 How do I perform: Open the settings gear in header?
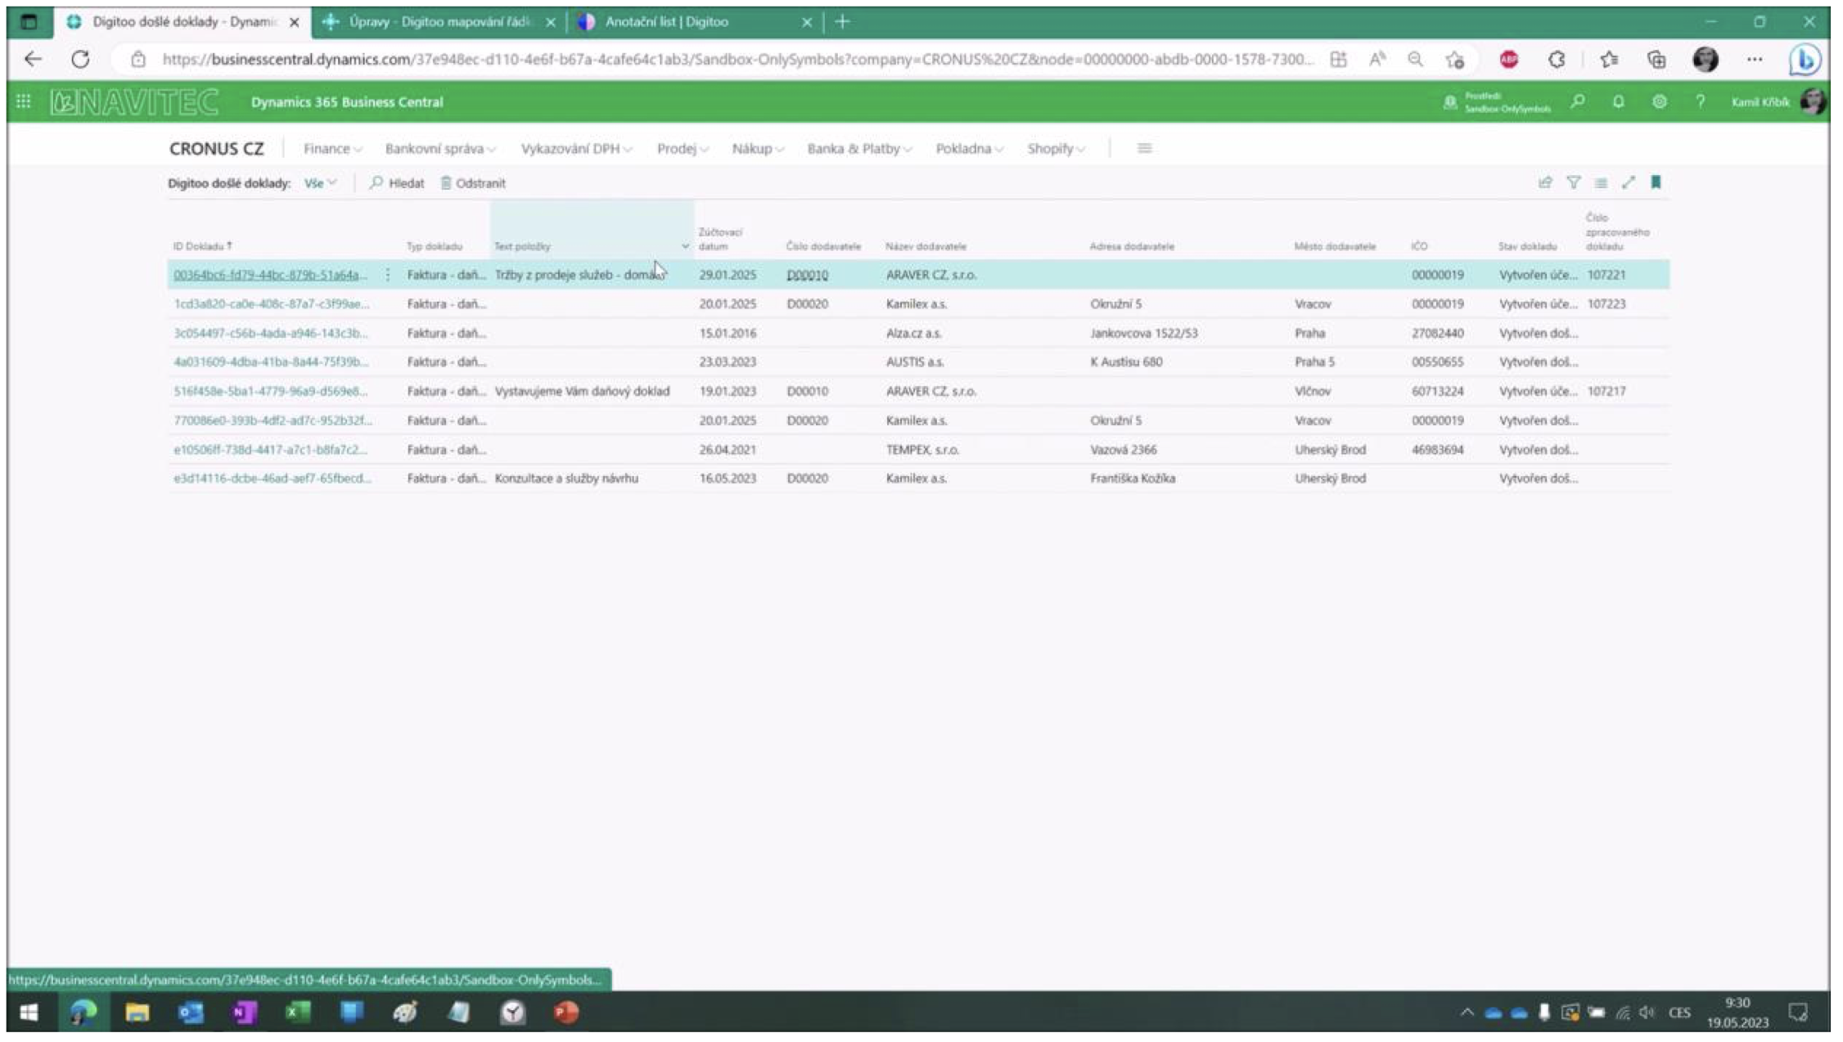pos(1659,101)
